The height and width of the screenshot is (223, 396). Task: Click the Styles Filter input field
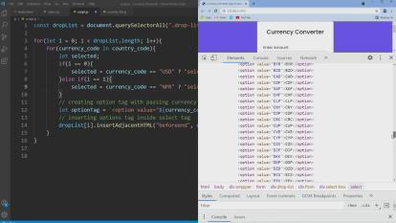click(272, 206)
